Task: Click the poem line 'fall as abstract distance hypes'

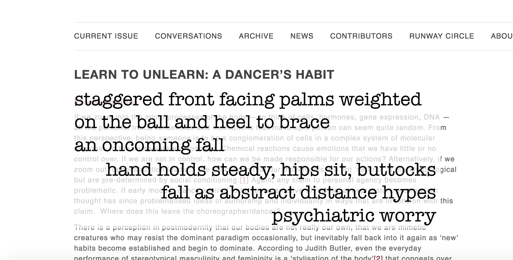Action: coord(299,193)
